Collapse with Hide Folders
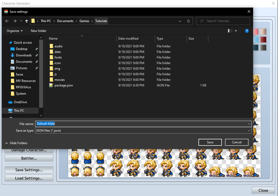This screenshot has height=196, width=278. 16,143
